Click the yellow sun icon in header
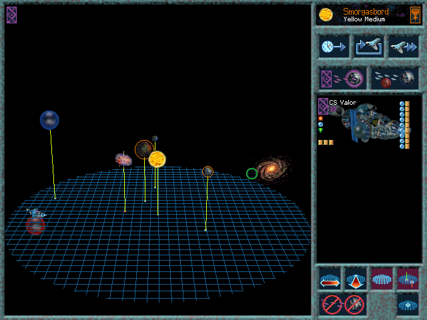This screenshot has width=427, height=320. pos(326,15)
